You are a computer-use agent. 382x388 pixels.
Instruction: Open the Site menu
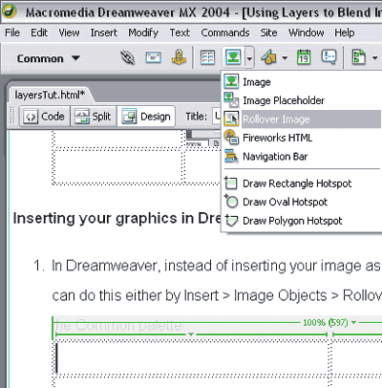pos(268,32)
